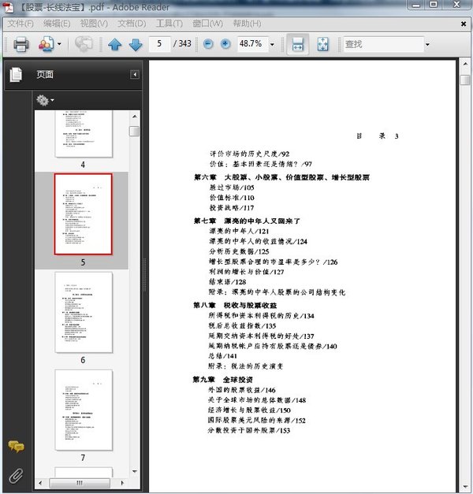Go to next page with down arrow

click(136, 44)
